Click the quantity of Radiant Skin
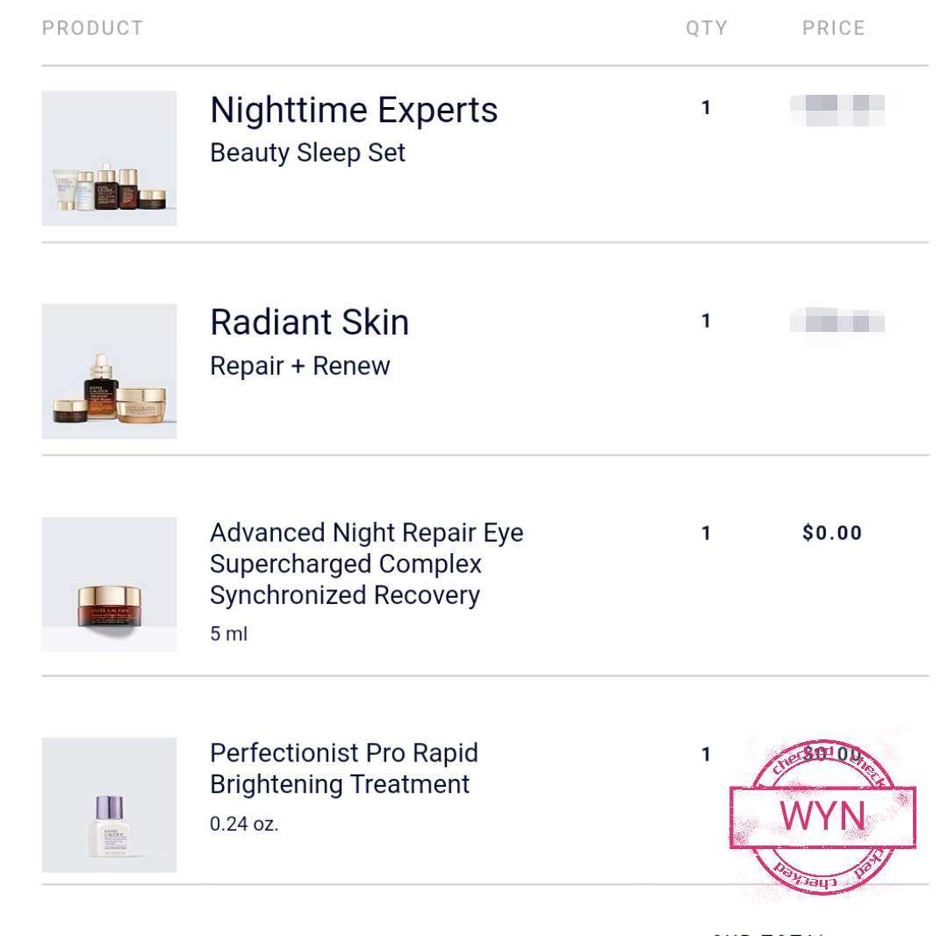The height and width of the screenshot is (936, 948). (x=706, y=320)
